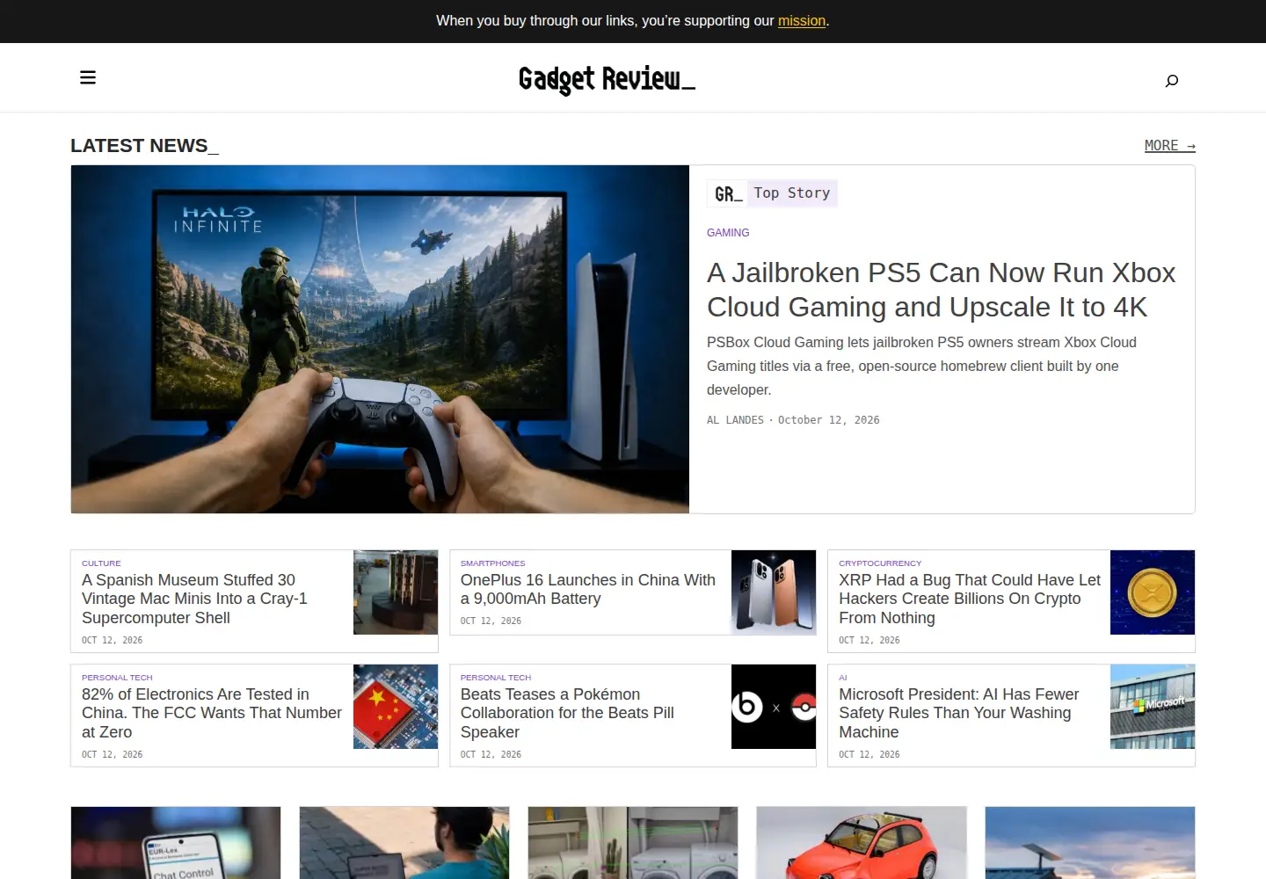Click OCT 12, 2026 under XRP article
The image size is (1266, 879).
click(x=869, y=640)
